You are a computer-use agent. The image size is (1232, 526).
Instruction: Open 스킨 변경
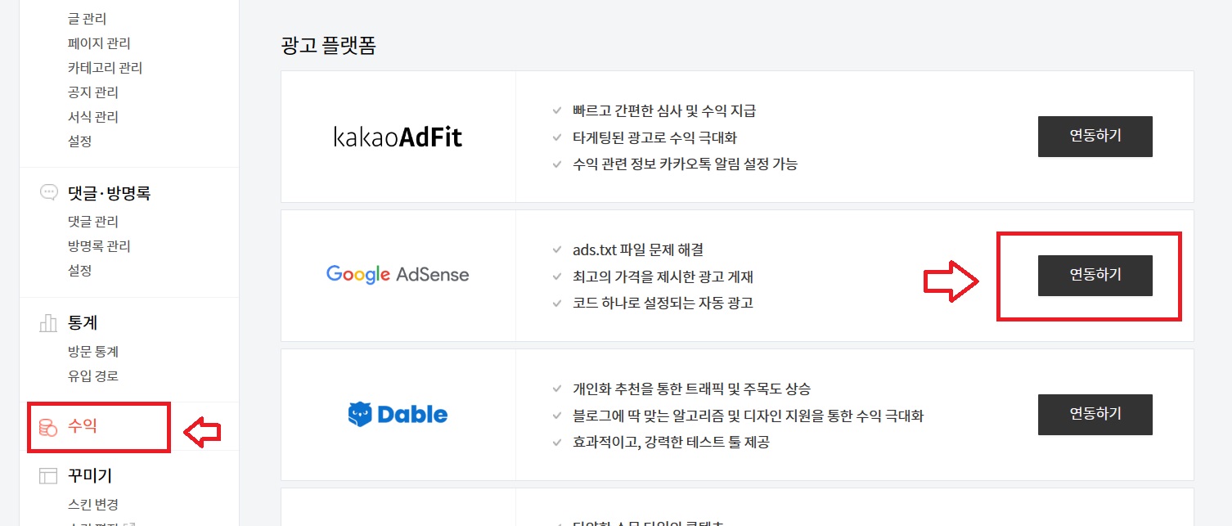92,504
